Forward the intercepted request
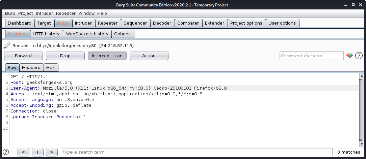 click(23, 56)
